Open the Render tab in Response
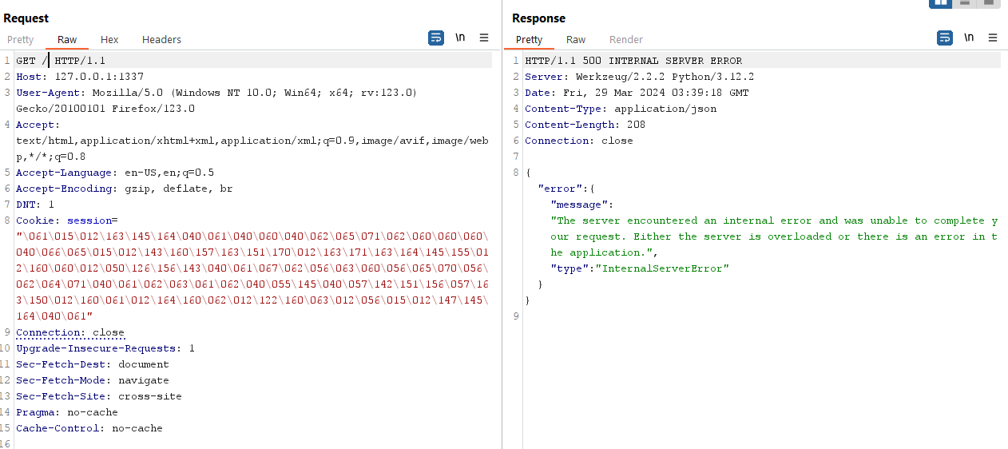The height and width of the screenshot is (449, 1008). point(626,40)
